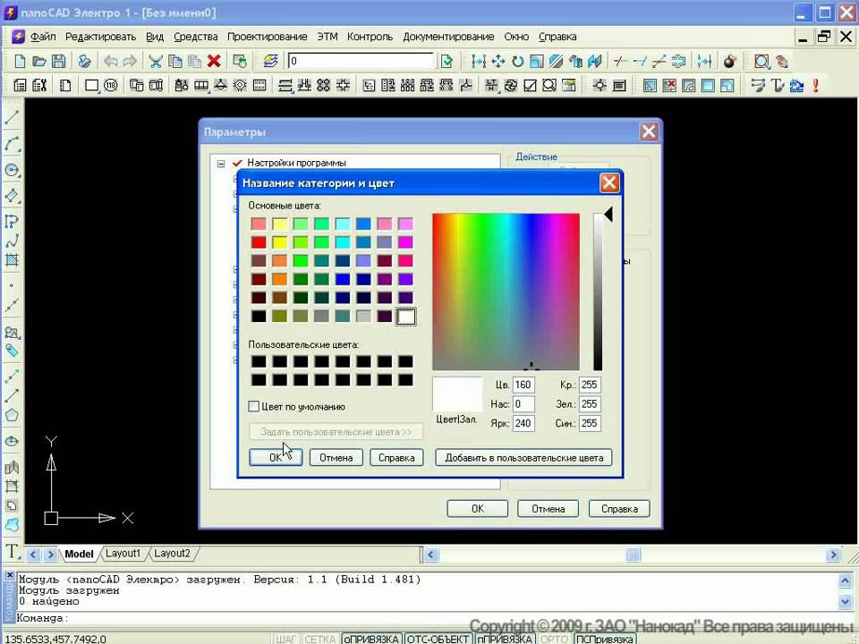Switch to the Layout1 tab
Screen dimensions: 859x644
[123, 553]
